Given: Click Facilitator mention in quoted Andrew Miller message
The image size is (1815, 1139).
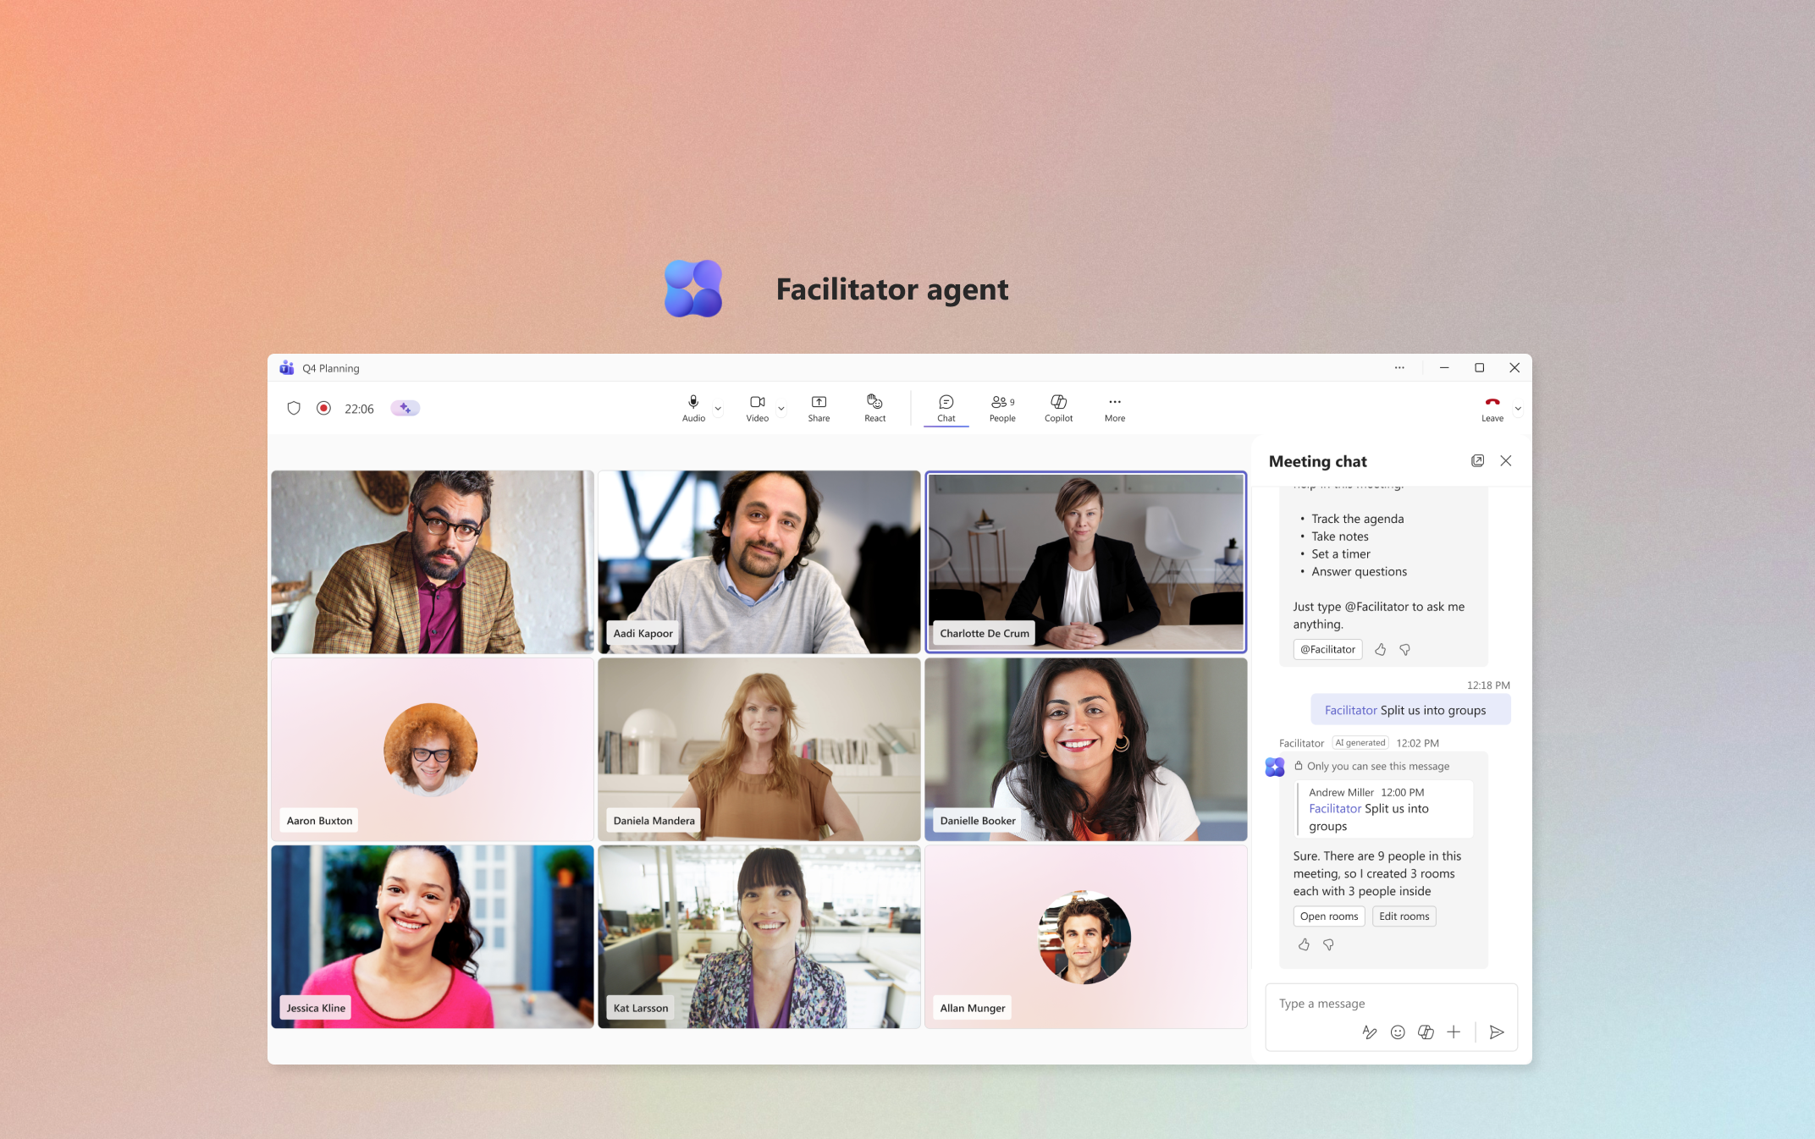Looking at the screenshot, I should click(x=1335, y=808).
